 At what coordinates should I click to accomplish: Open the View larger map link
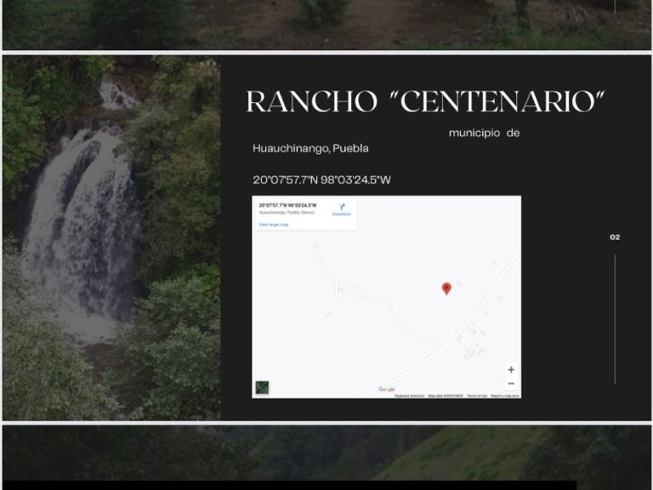pyautogui.click(x=274, y=225)
